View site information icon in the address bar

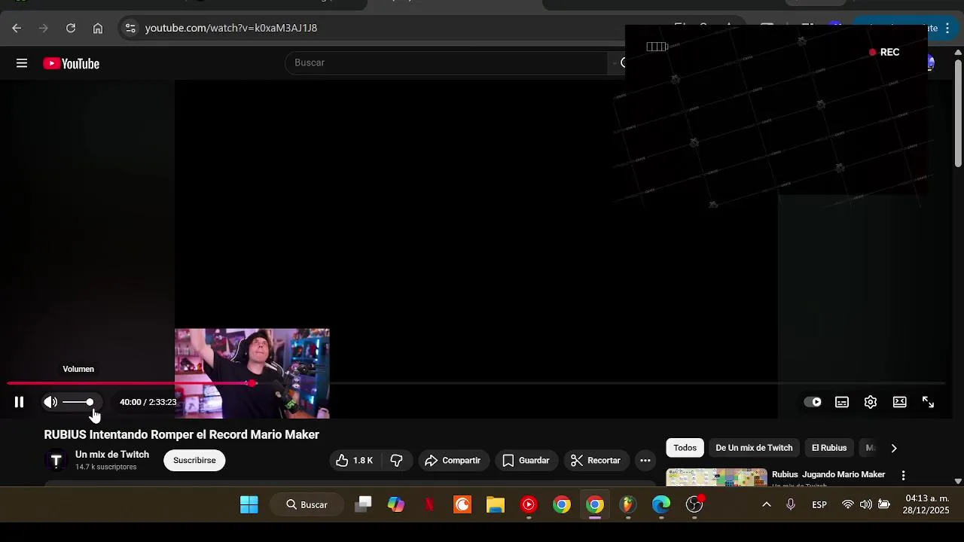click(x=130, y=28)
